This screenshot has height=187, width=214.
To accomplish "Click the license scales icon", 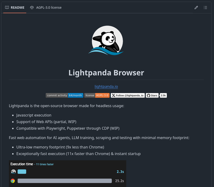I will pyautogui.click(x=32, y=8).
